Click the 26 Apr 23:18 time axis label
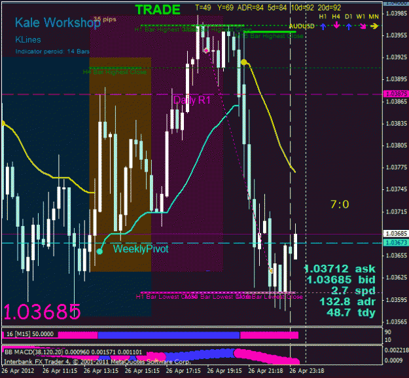Screen dimensions: 409x378 [307, 370]
